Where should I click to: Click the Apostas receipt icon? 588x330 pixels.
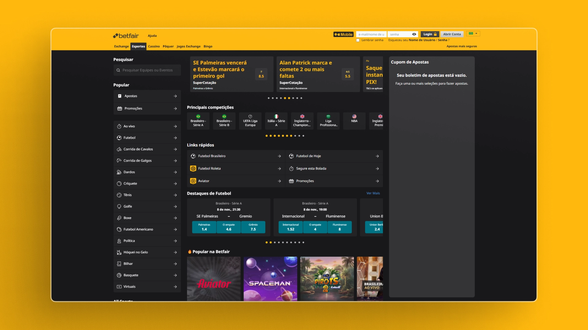[x=119, y=96]
